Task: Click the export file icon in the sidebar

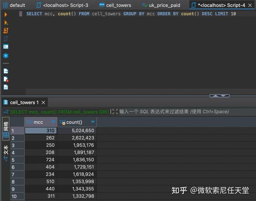Action: tap(6, 71)
